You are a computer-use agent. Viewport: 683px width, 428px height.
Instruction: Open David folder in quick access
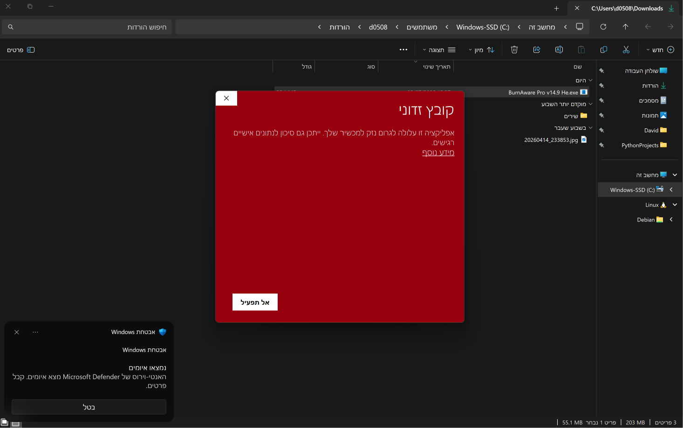tap(656, 130)
